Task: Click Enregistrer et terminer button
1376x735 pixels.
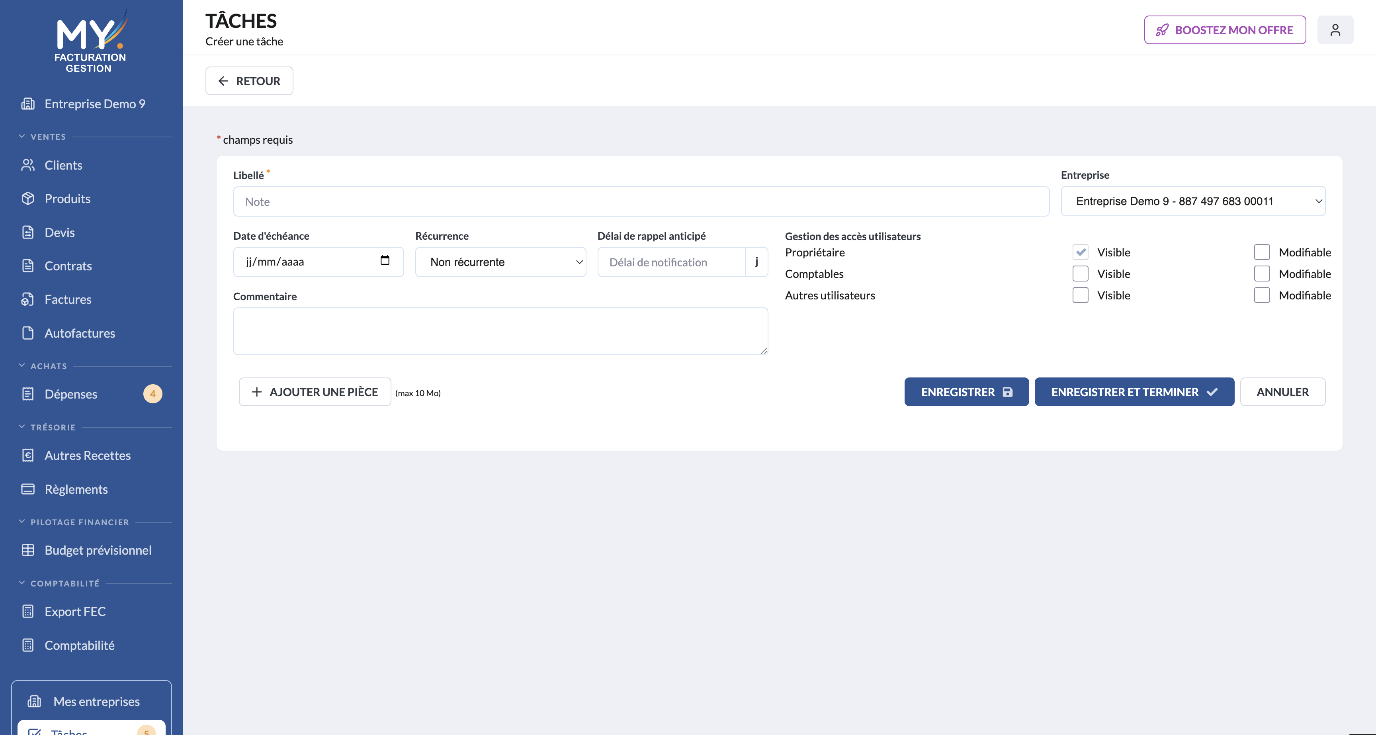Action: tap(1134, 392)
